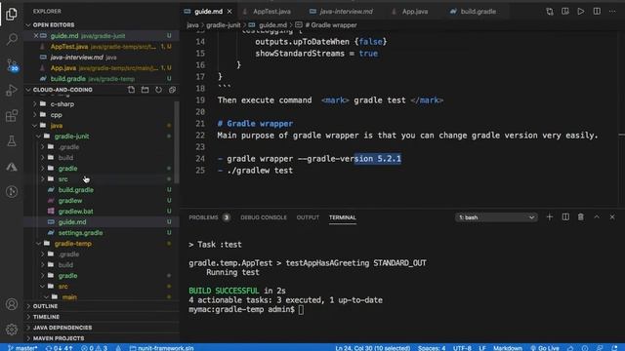Open the Output panel tab

[x=308, y=217]
